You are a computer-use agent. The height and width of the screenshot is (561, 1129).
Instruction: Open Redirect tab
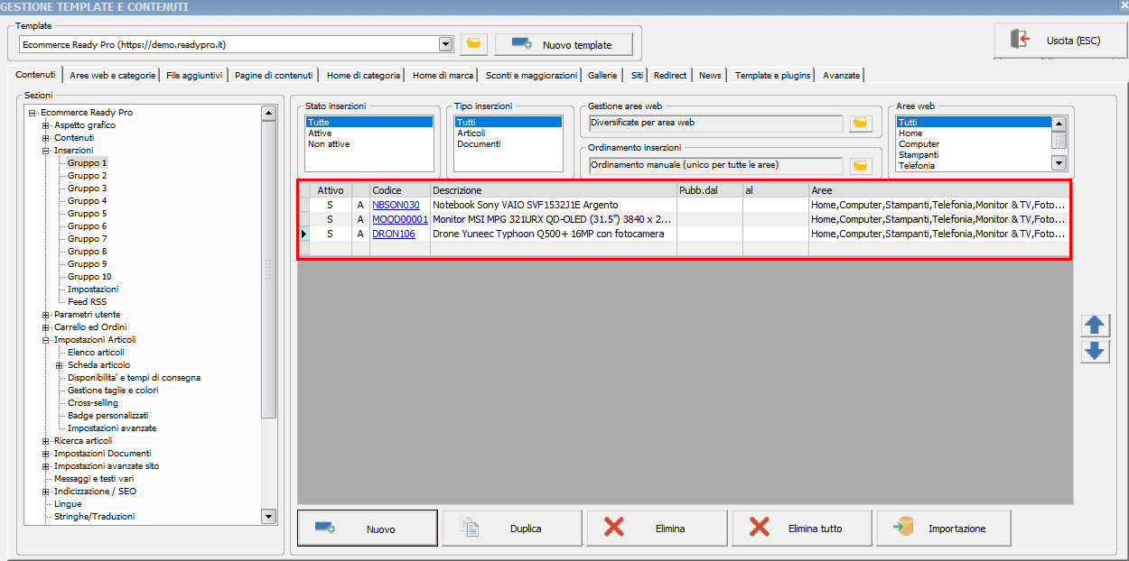pos(670,76)
